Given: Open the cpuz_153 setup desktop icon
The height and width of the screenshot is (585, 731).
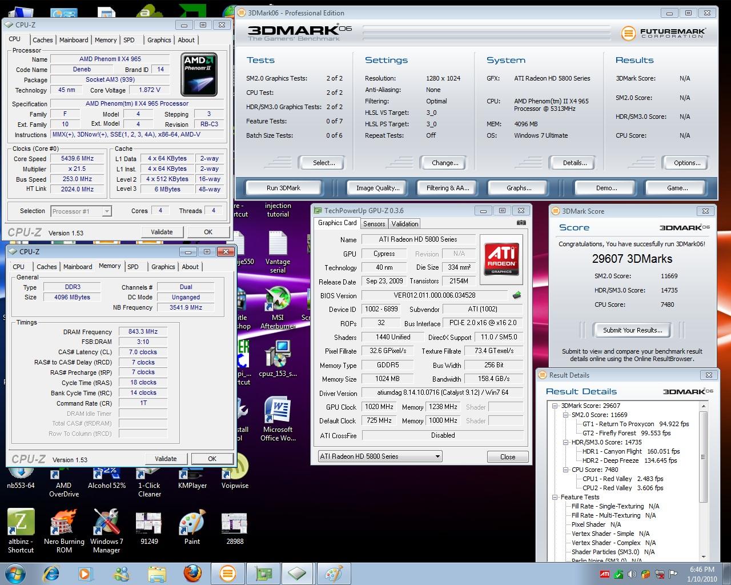Looking at the screenshot, I should (278, 358).
